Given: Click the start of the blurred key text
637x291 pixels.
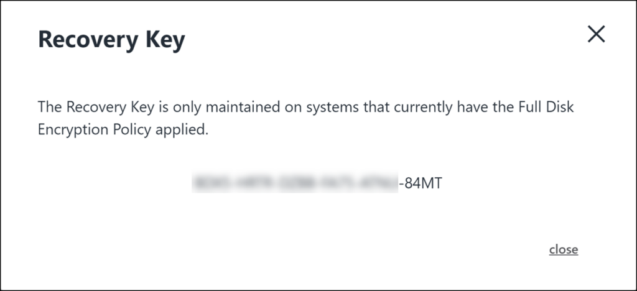Looking at the screenshot, I should point(198,183).
